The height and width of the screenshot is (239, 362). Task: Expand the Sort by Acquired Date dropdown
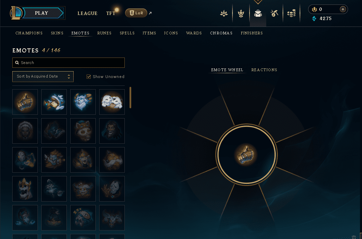click(x=43, y=77)
